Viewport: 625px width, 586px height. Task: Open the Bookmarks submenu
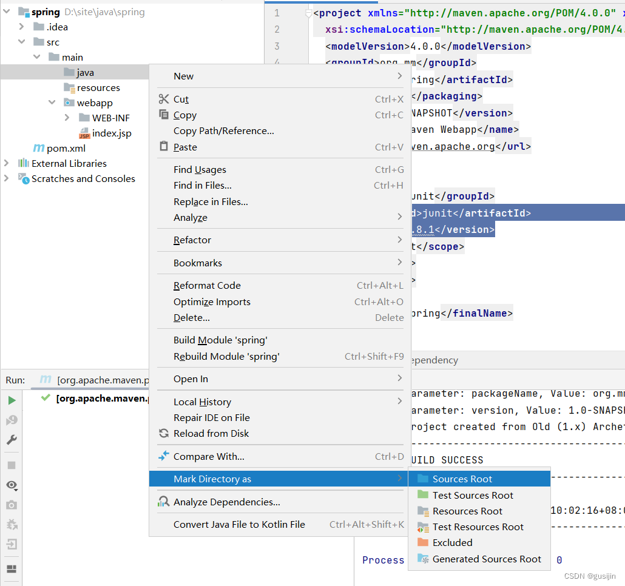click(x=280, y=263)
